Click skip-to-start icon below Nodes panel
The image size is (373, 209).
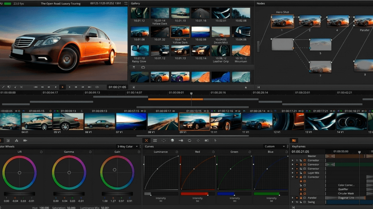[x=259, y=87]
